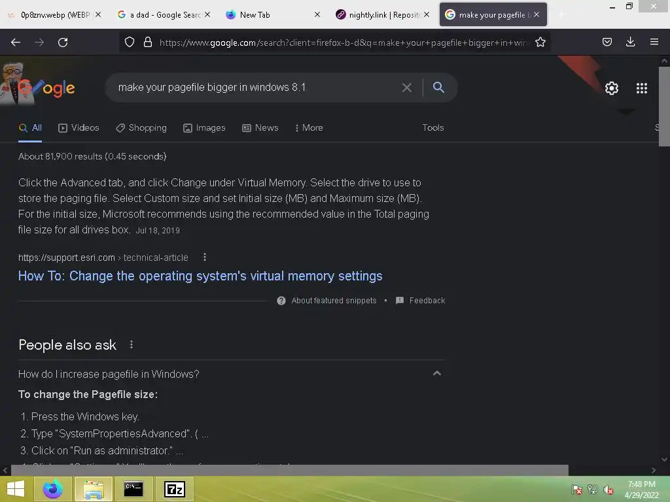Open 7-Zip from the taskbar
670x502 pixels.
[x=175, y=489]
